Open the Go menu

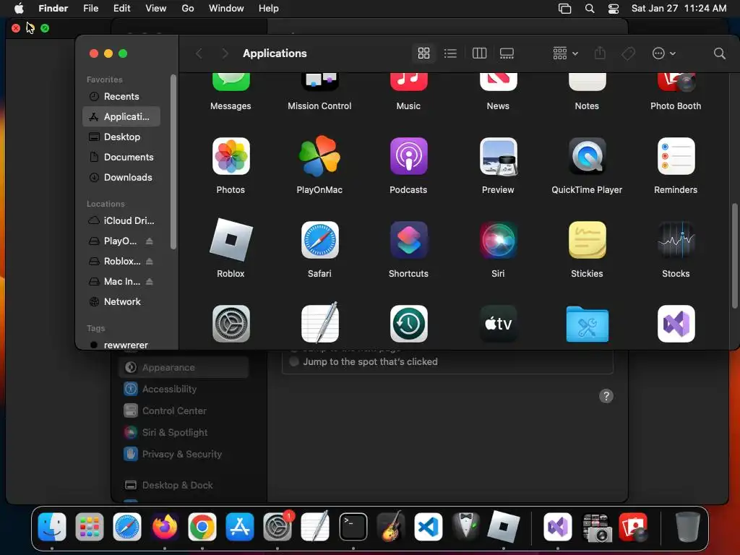(188, 8)
